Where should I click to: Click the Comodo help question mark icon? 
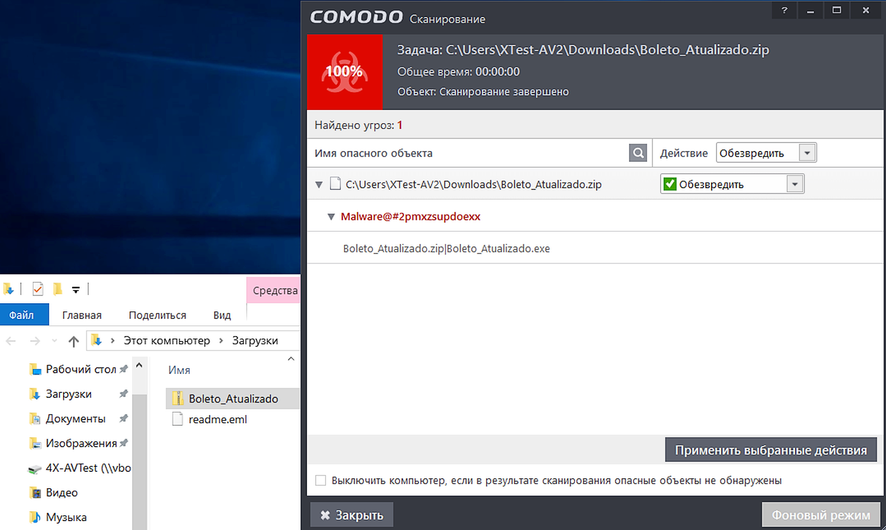point(784,10)
